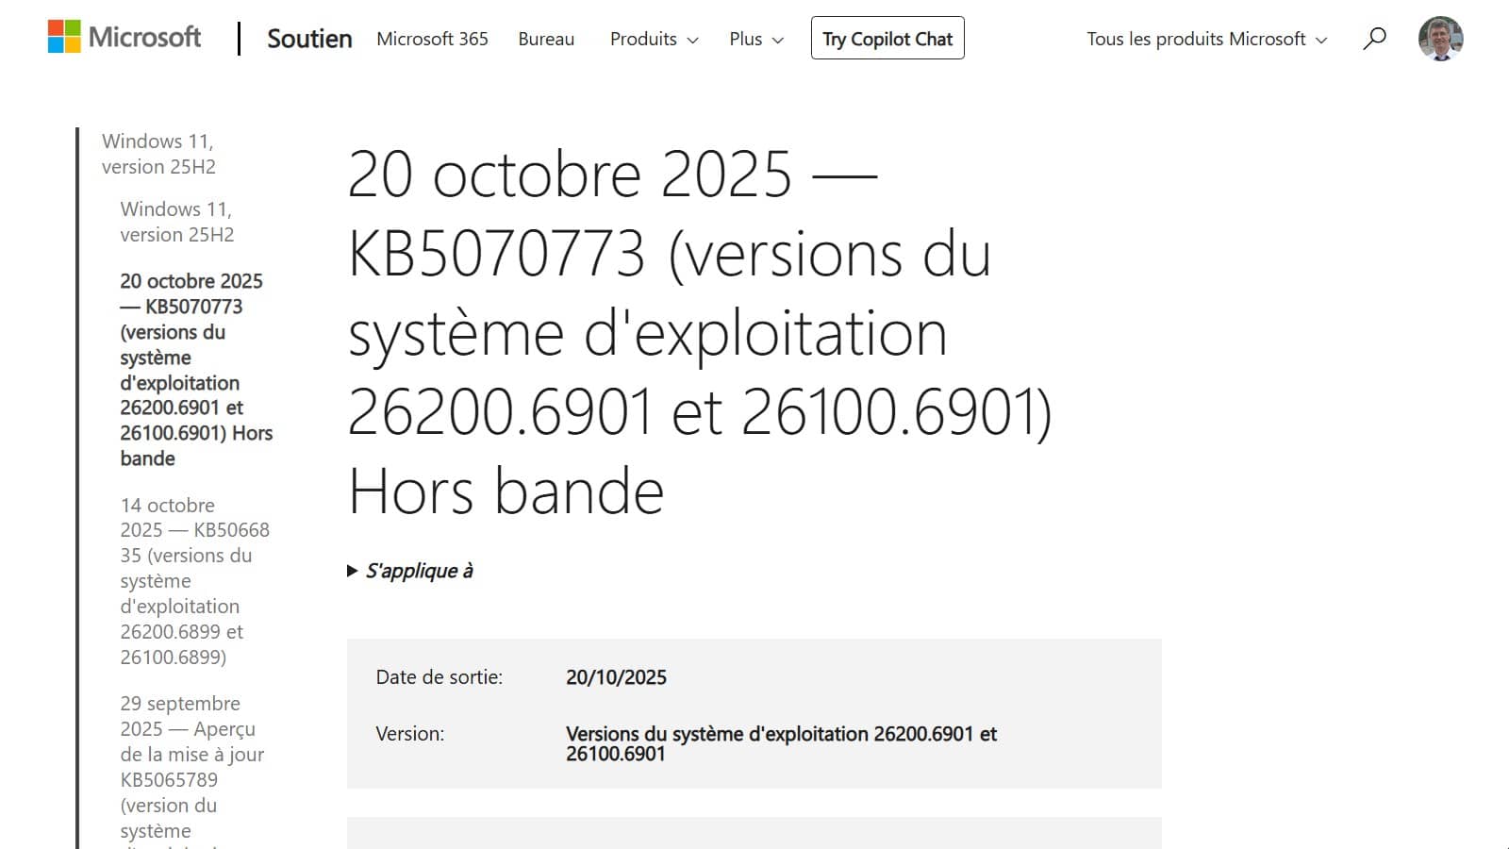Expand the S'applique à disclosure triangle
The height and width of the screenshot is (849, 1509).
click(353, 571)
